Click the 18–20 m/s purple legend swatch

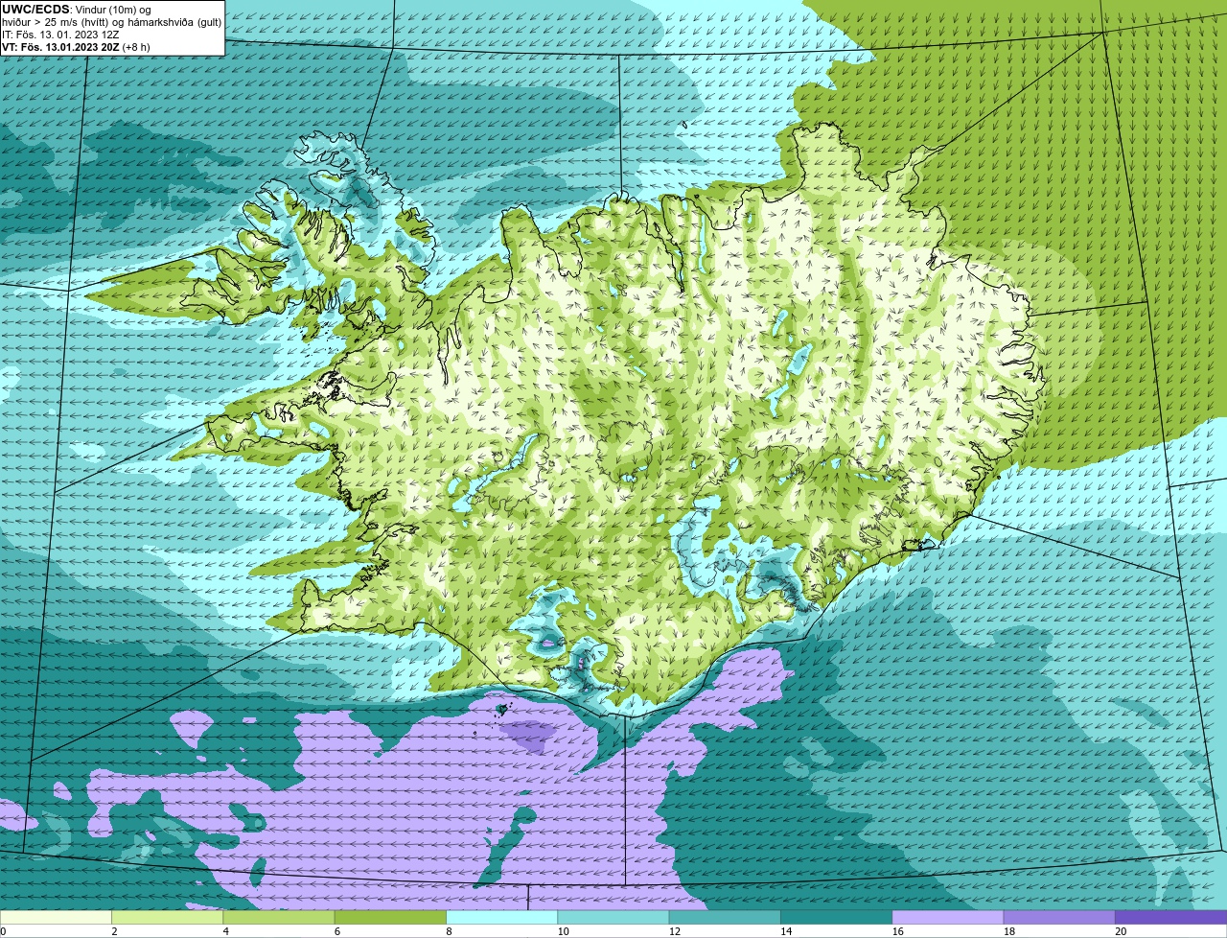1059,917
